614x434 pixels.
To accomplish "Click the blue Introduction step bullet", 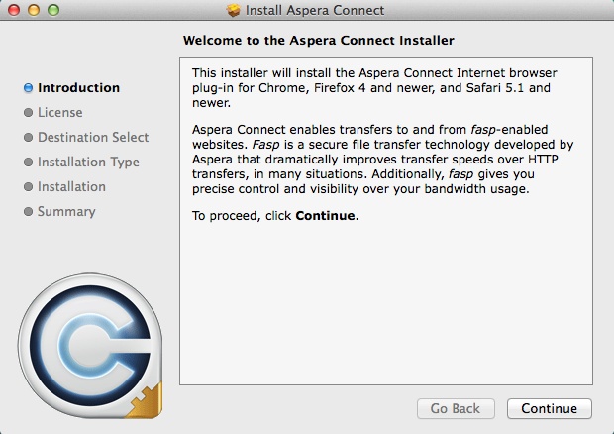I will [x=28, y=88].
